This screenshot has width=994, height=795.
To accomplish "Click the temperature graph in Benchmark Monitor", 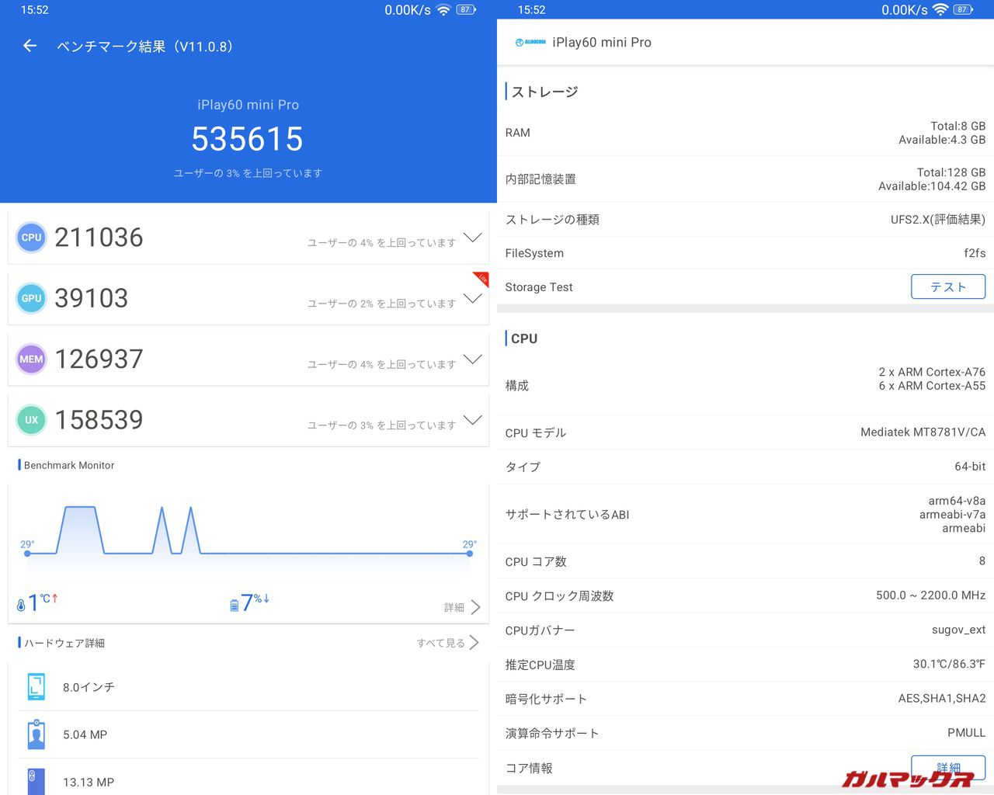I will pyautogui.click(x=248, y=536).
